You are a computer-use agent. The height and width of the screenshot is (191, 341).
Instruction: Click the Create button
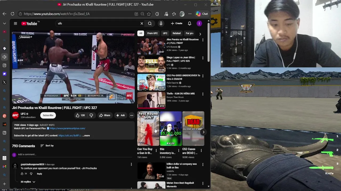[177, 23]
